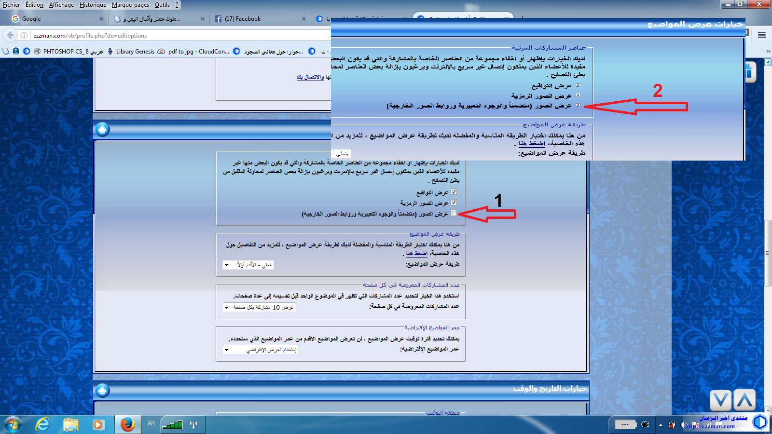Viewport: 772px width, 434px height.
Task: Collapse the section using upper round arrow icon
Action: 102,130
